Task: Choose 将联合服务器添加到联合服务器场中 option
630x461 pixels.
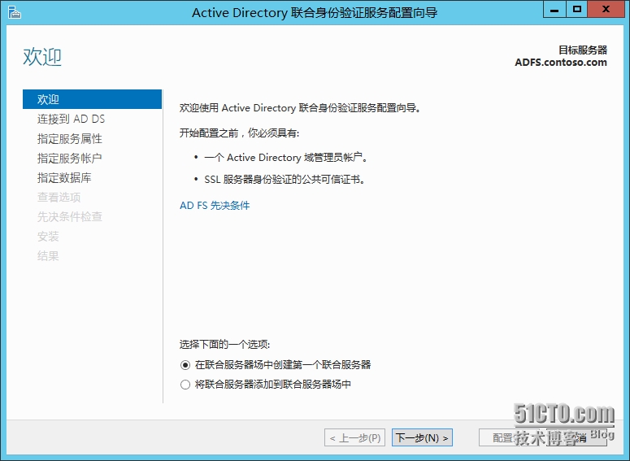Action: pyautogui.click(x=185, y=385)
